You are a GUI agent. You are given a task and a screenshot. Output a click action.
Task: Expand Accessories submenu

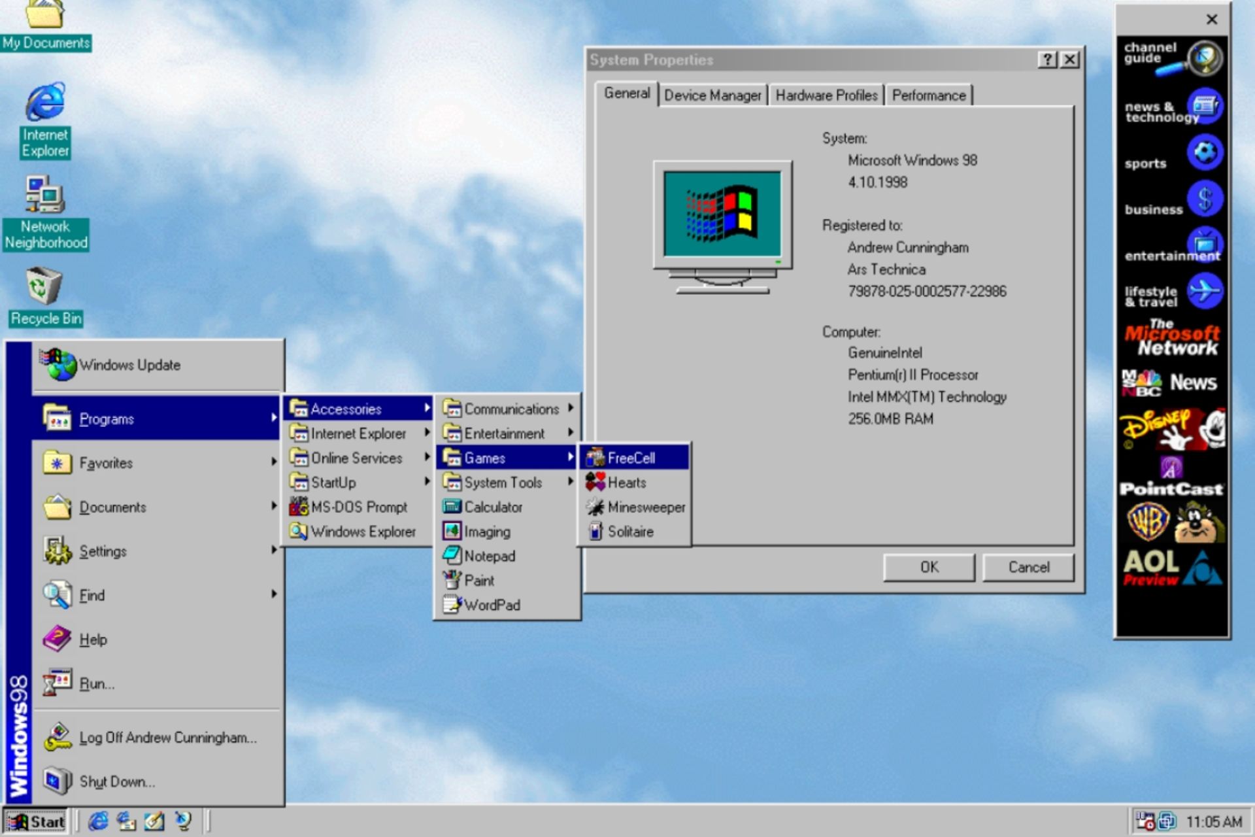pos(359,409)
